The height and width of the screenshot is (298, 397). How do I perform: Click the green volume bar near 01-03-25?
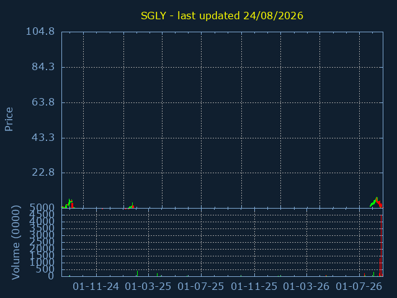[x=137, y=273]
